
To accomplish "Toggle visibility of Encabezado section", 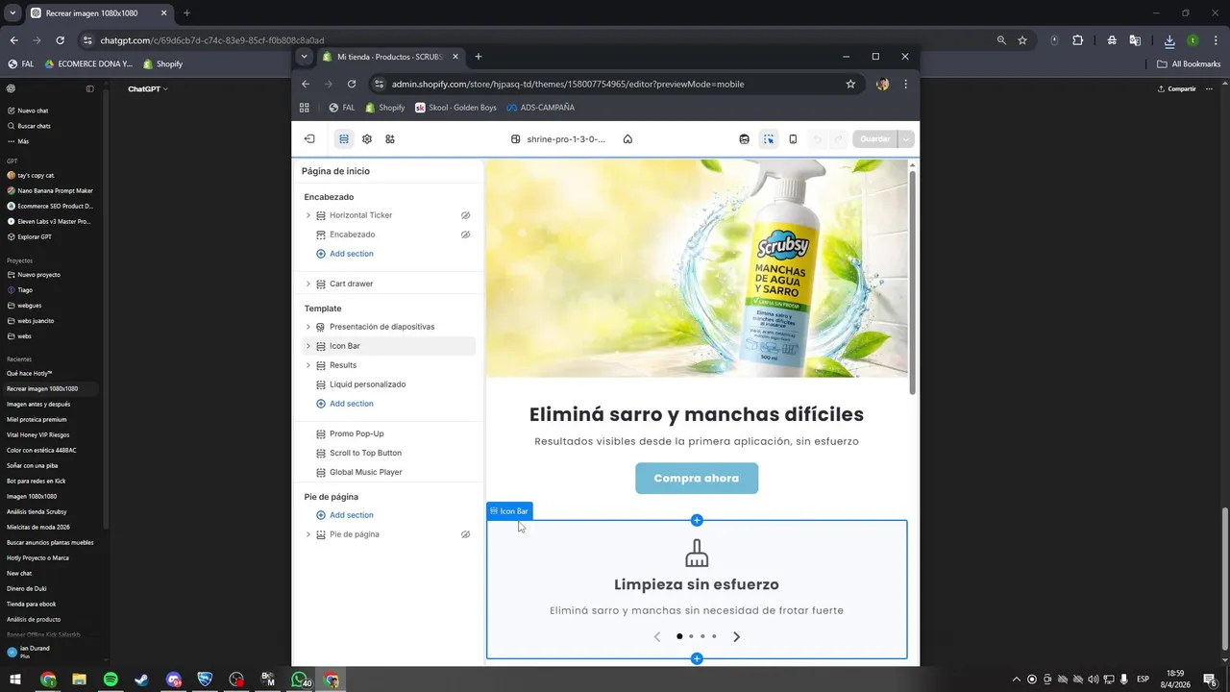I will (x=465, y=235).
